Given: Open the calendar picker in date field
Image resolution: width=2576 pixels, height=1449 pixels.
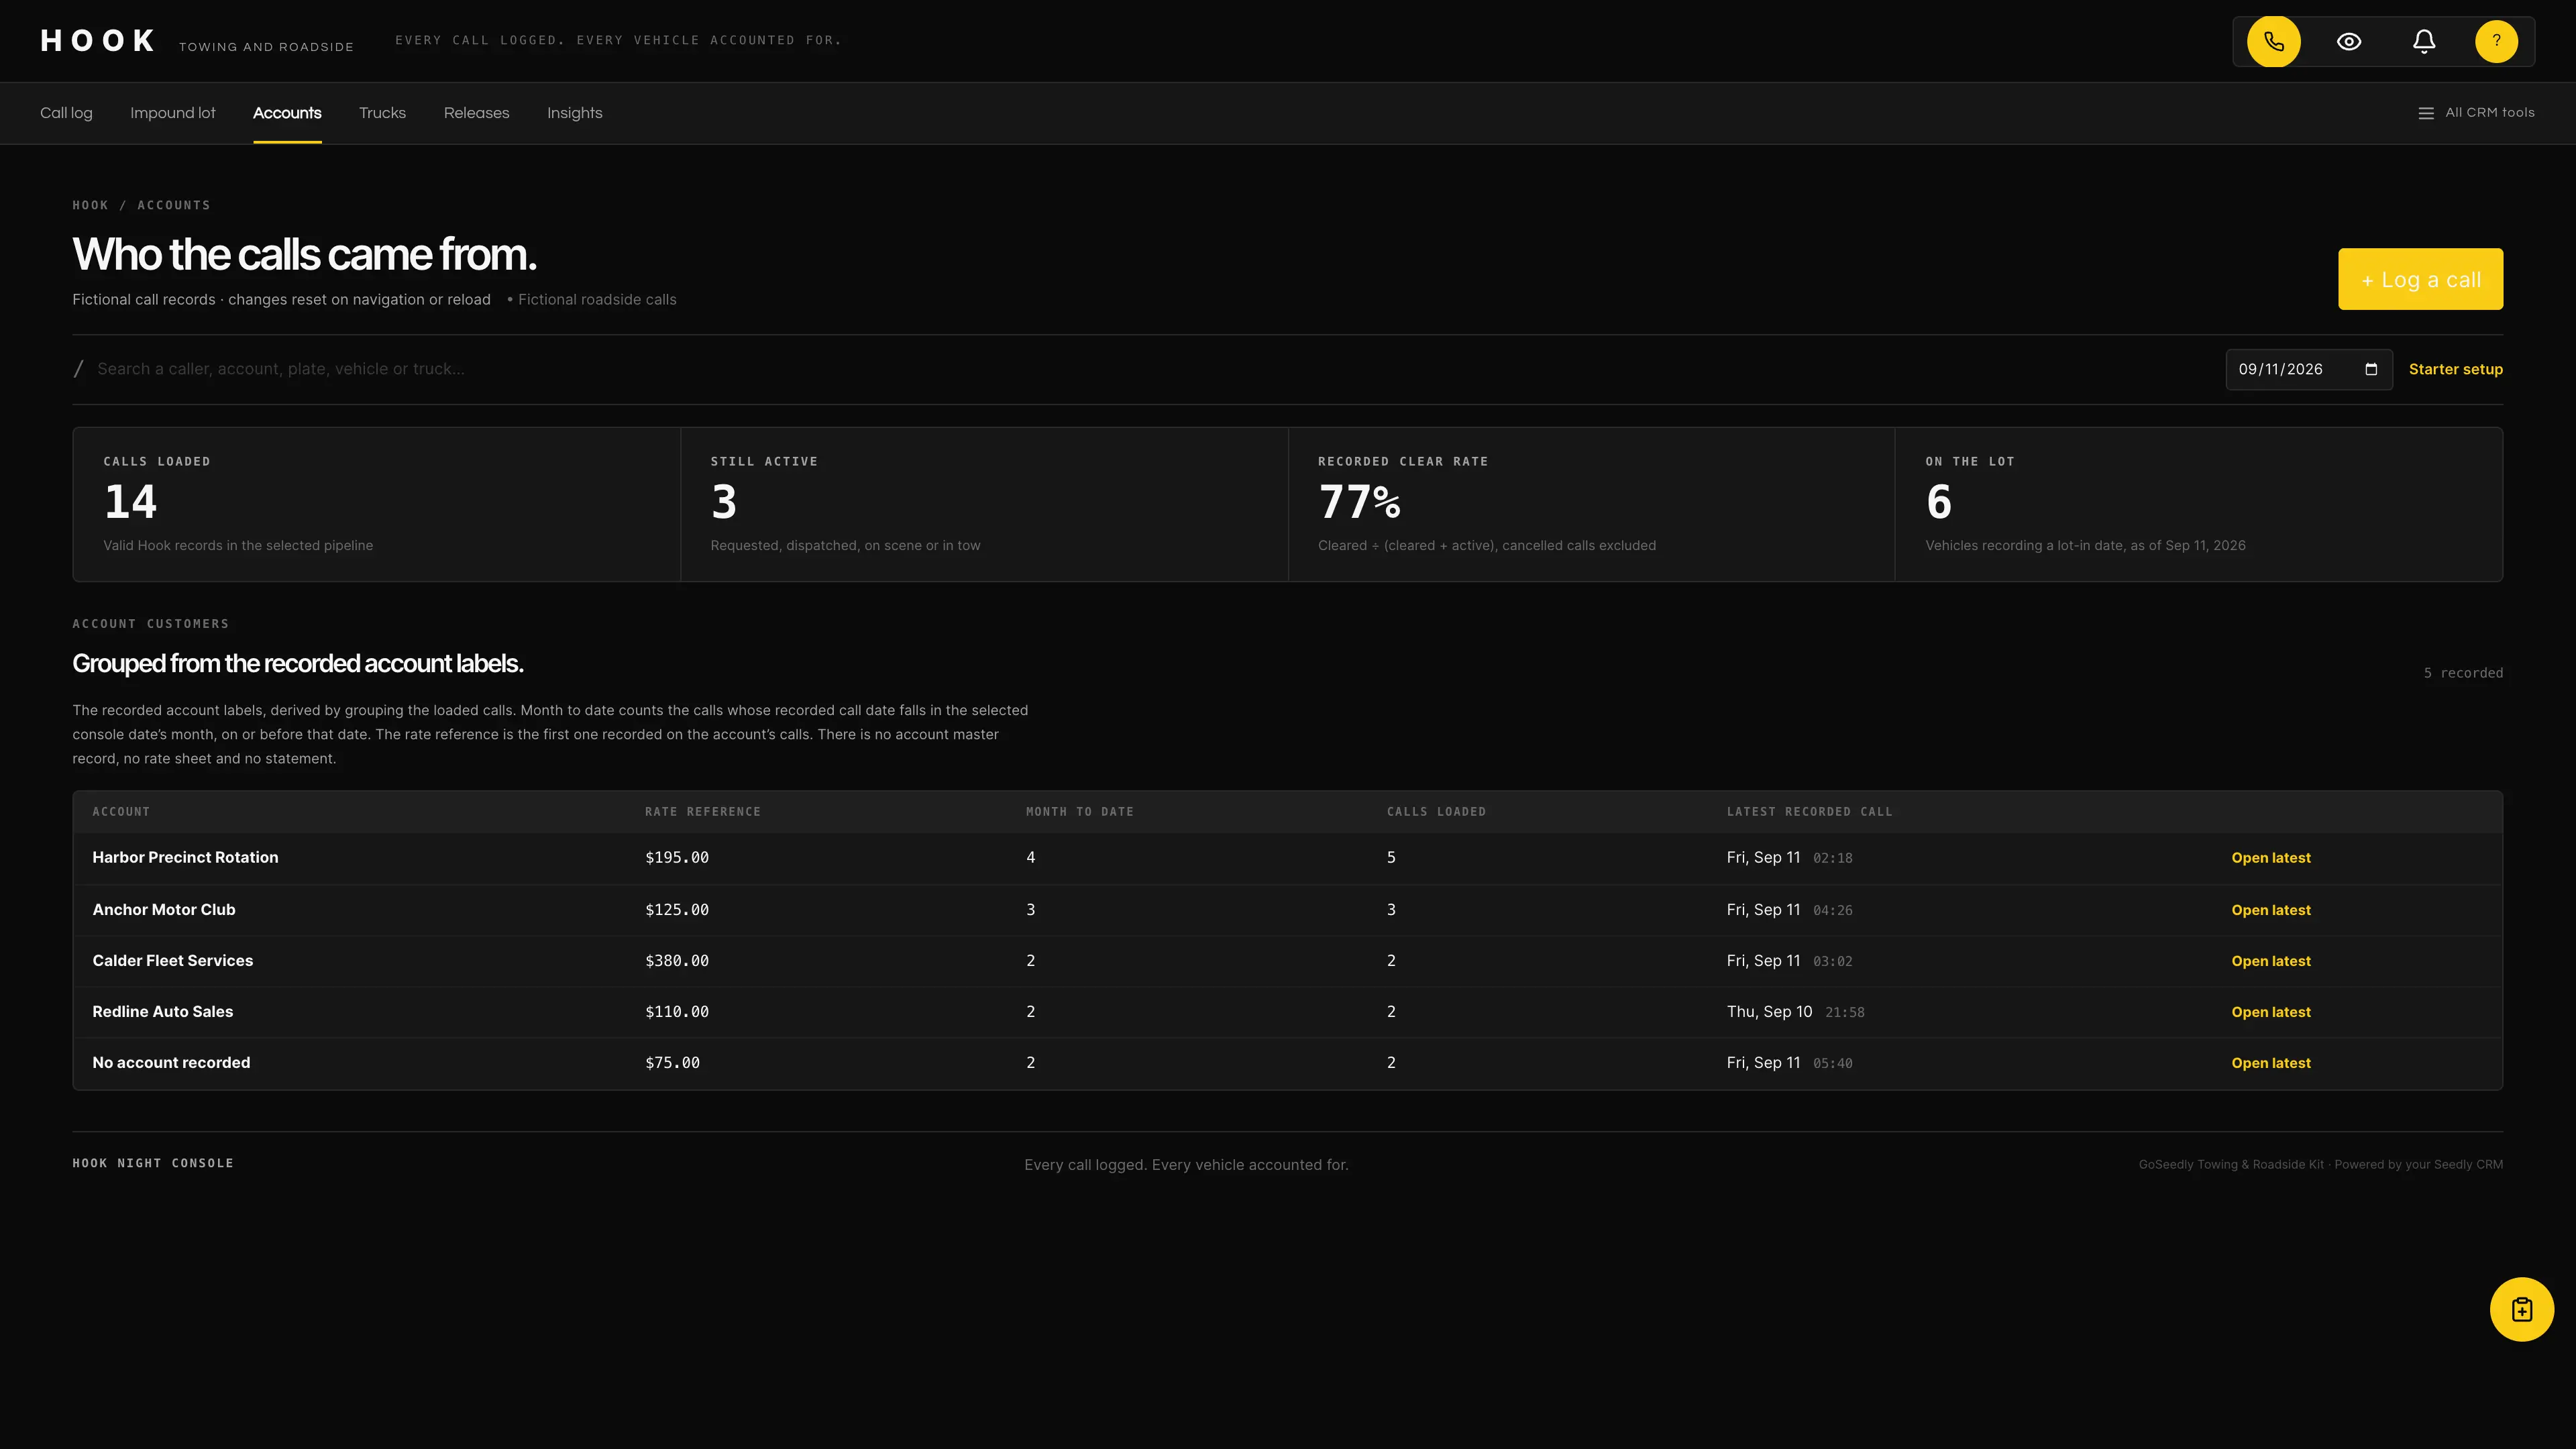Looking at the screenshot, I should pos(2371,369).
